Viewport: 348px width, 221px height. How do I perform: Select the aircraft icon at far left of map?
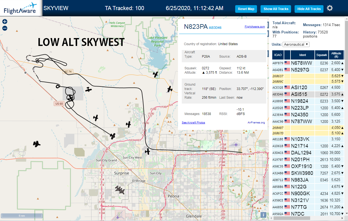pos(37,144)
